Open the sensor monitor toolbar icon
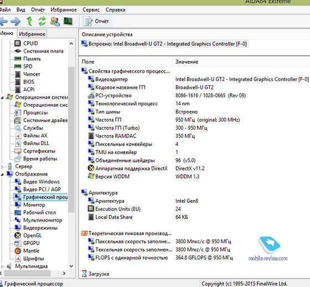The image size is (310, 287). 68,21
